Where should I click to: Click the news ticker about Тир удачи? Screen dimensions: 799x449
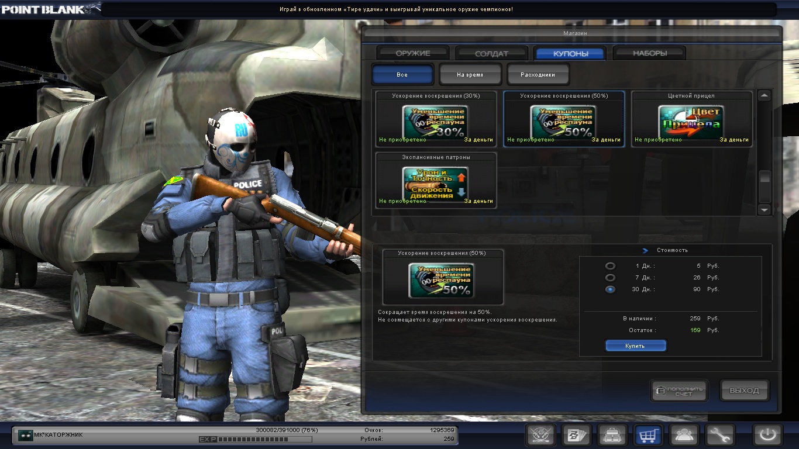click(x=397, y=9)
